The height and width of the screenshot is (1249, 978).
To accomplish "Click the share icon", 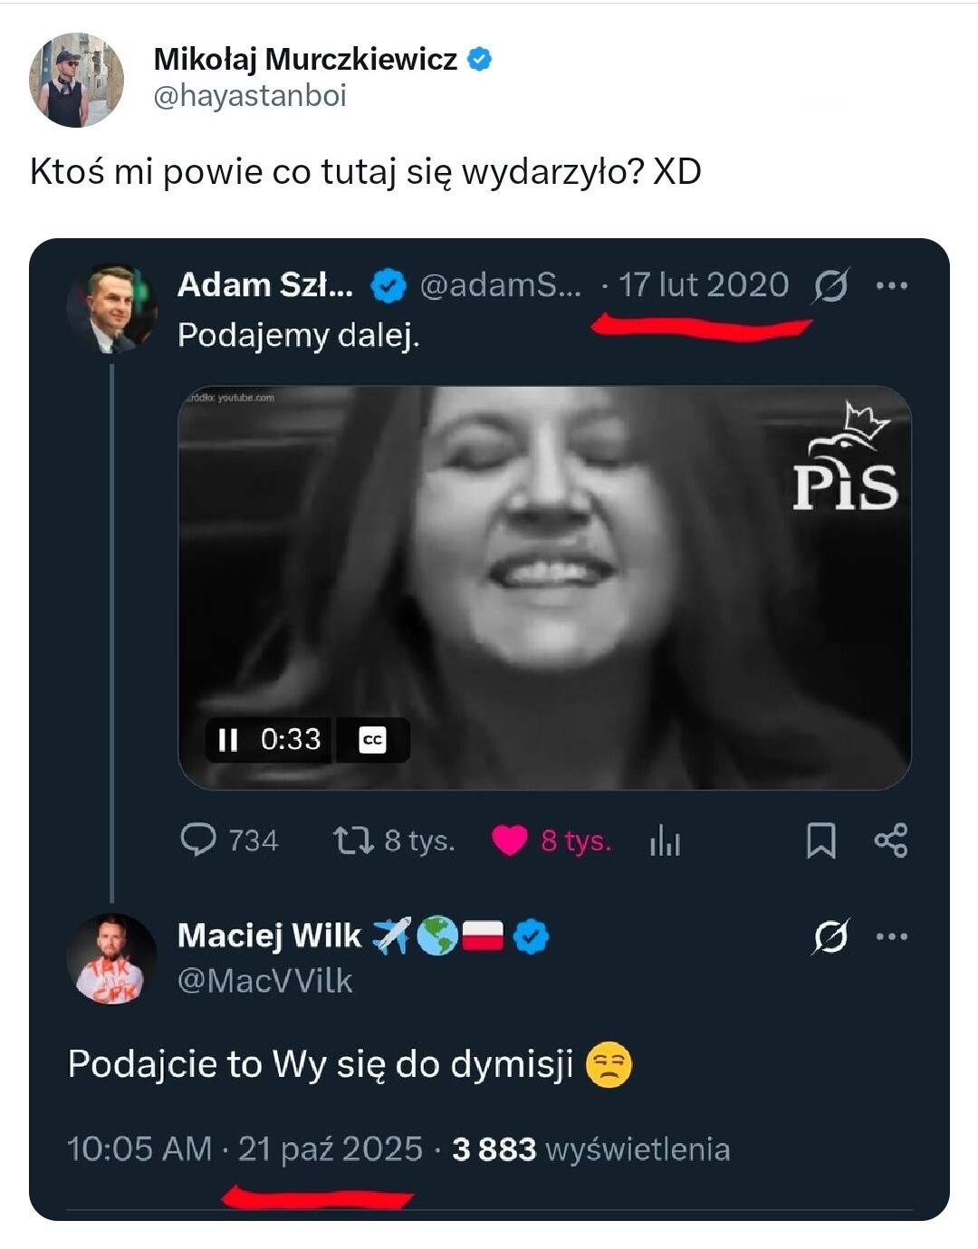I will coord(891,841).
